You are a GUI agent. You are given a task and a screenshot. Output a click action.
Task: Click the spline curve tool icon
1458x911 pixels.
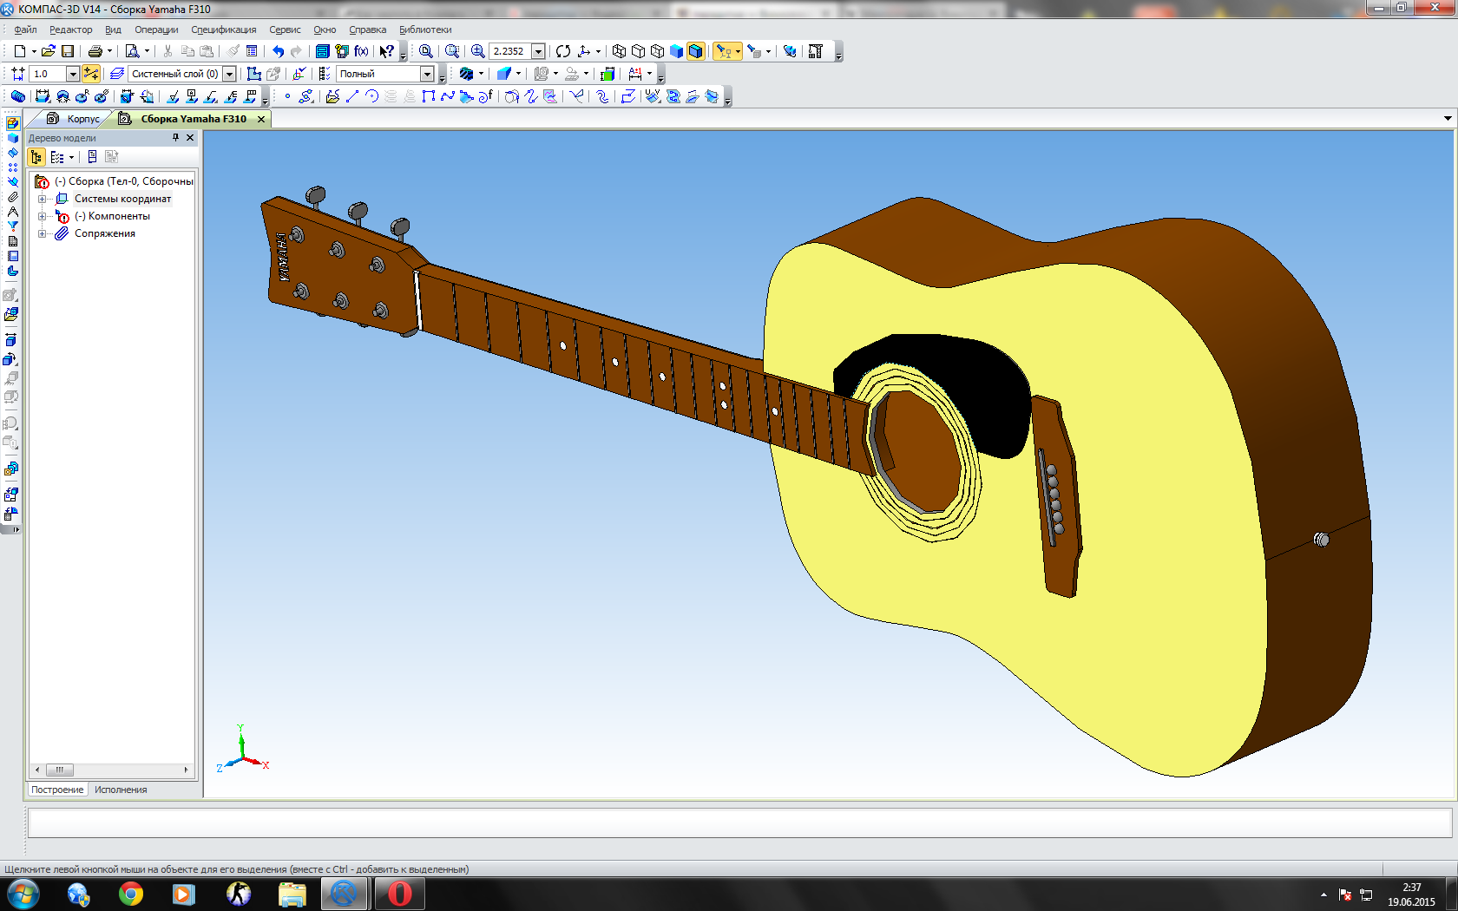448,96
